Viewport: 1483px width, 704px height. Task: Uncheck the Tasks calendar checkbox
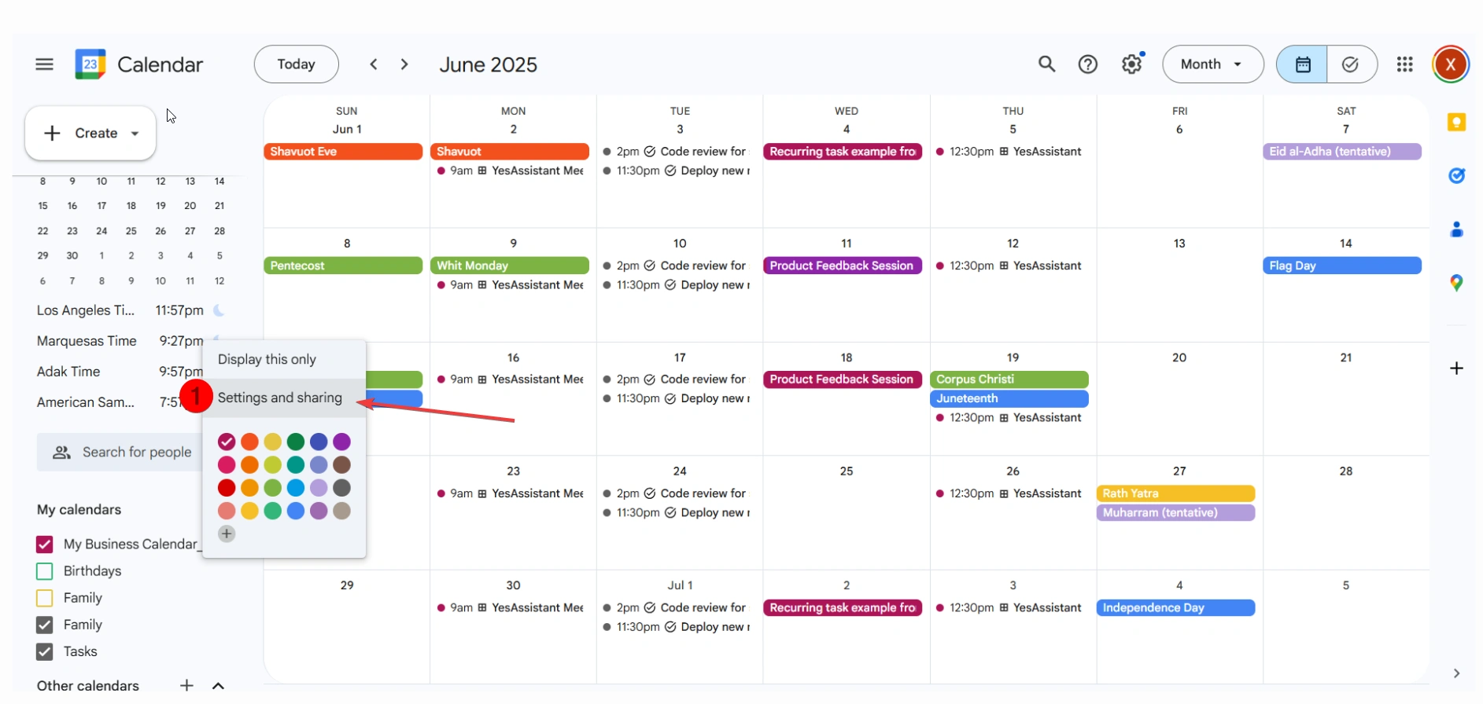pos(45,652)
